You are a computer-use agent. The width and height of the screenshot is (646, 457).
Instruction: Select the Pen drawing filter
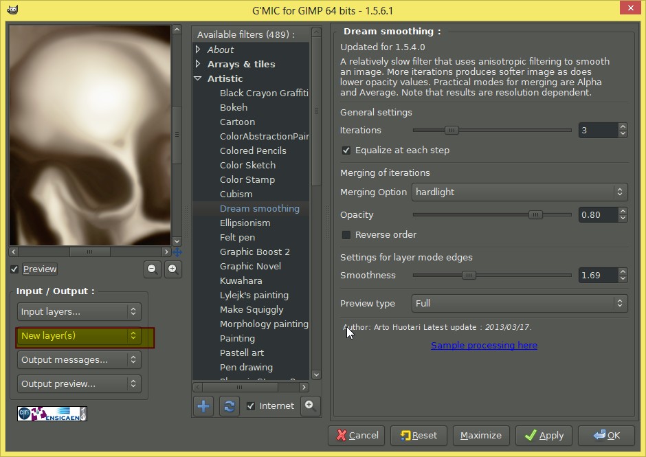[246, 367]
